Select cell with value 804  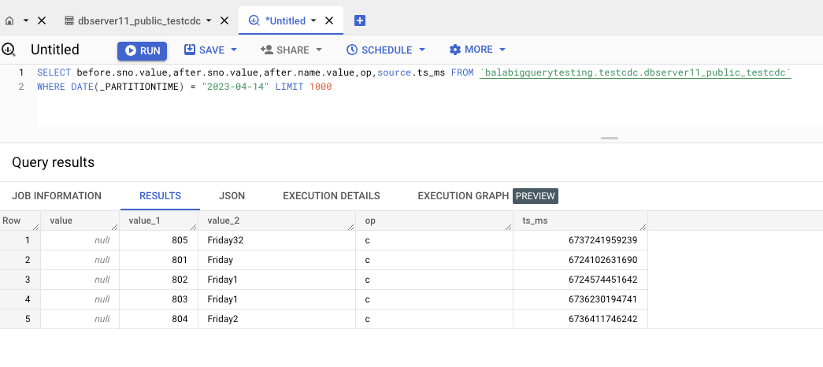coord(158,319)
